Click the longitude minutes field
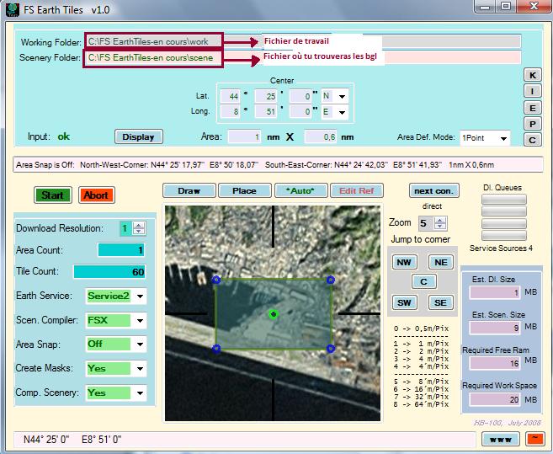Viewport: 553px width, 454px height. click(266, 112)
